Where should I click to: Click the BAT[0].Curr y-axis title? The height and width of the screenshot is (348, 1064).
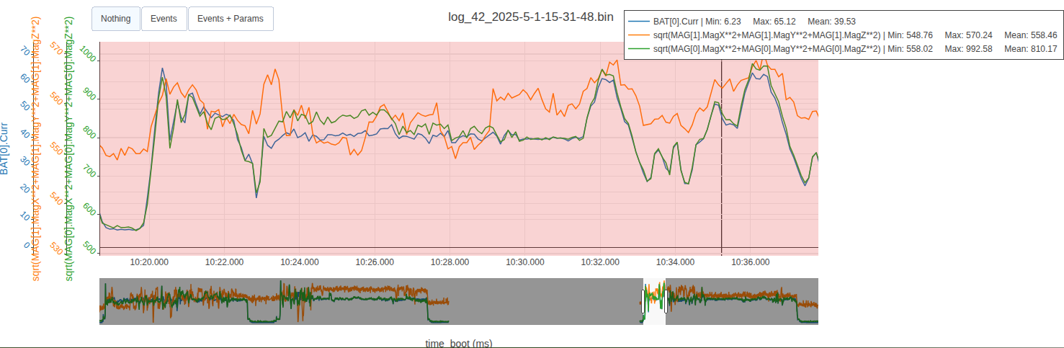click(5, 148)
